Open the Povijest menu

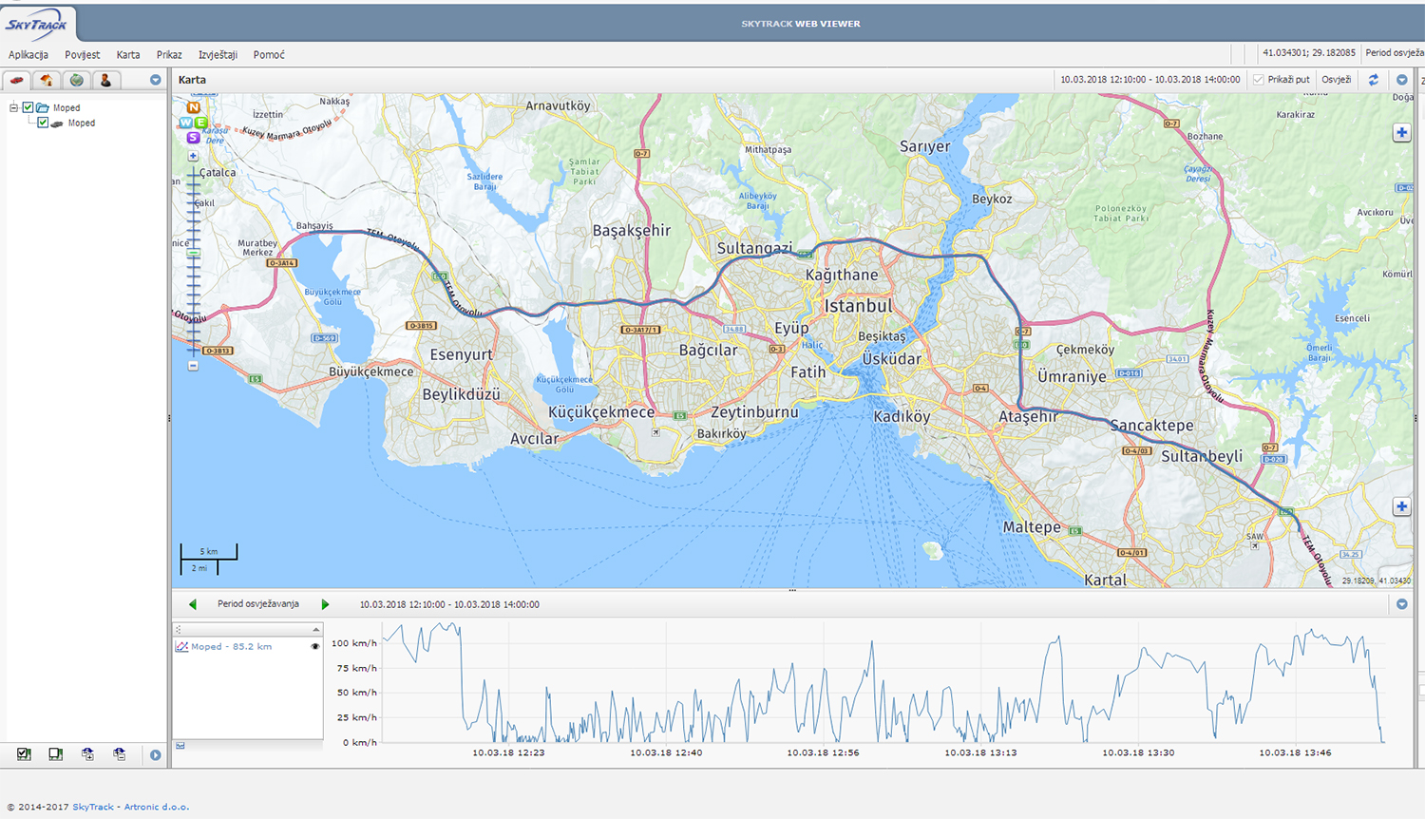point(83,54)
